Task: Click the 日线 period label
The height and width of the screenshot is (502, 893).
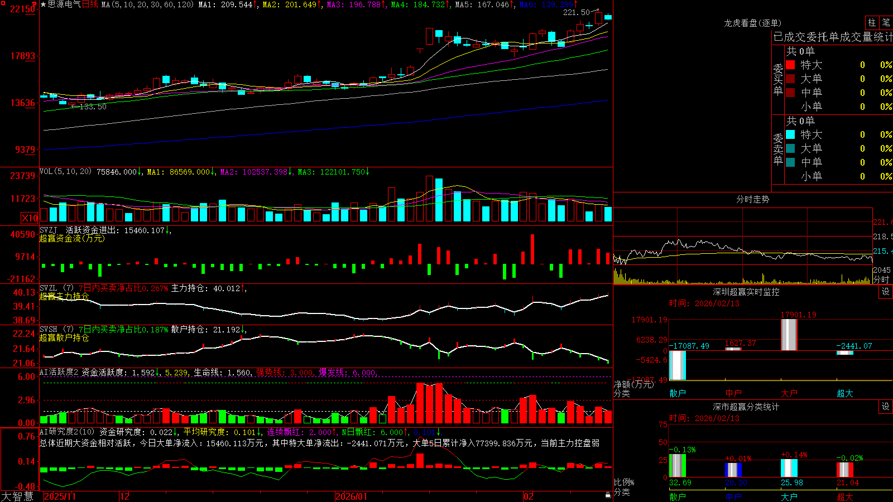Action: 90,4
